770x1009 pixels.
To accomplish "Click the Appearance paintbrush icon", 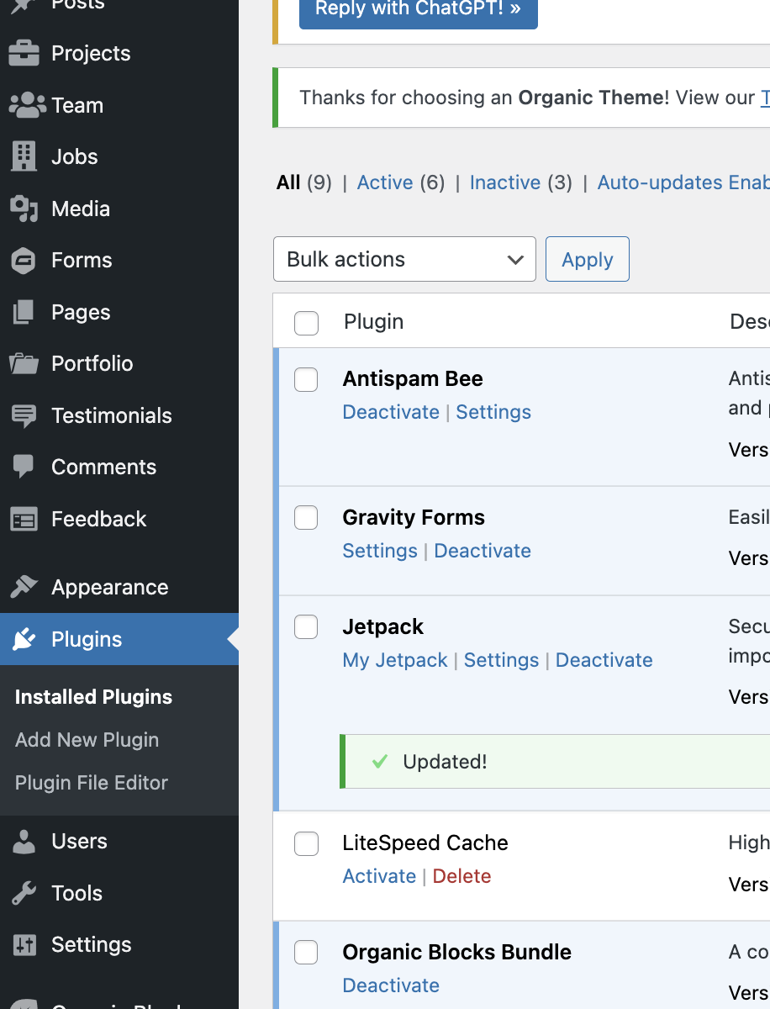I will click(24, 587).
